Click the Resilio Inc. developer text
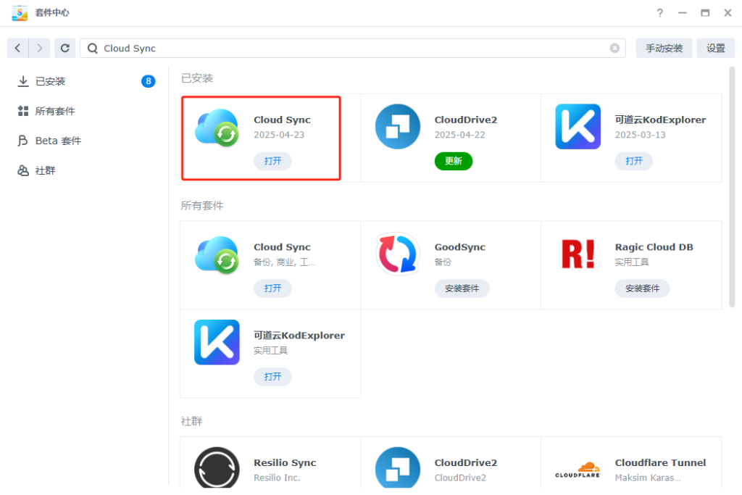 (x=277, y=478)
